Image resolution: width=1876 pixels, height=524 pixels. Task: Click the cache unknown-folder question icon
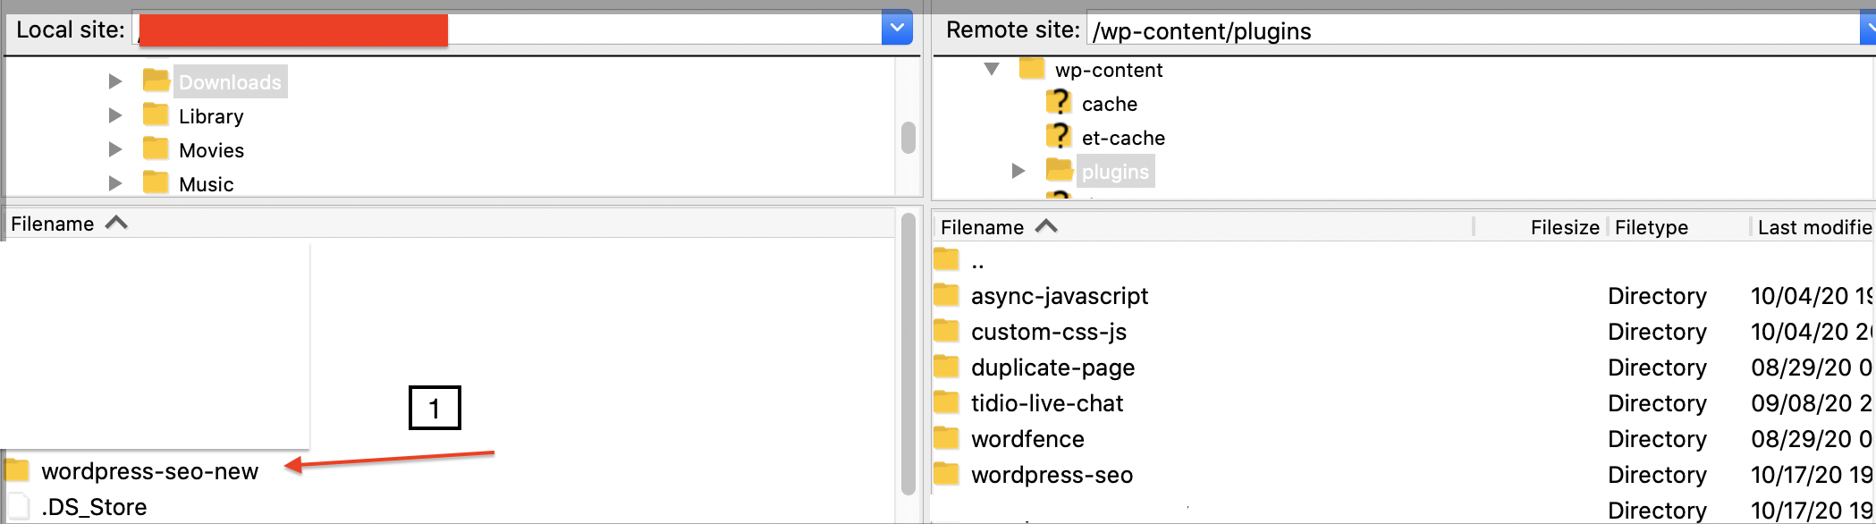(x=1060, y=102)
